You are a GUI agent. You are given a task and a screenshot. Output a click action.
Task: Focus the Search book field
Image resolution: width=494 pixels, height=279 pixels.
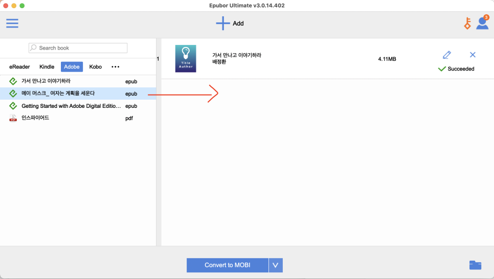pos(78,48)
